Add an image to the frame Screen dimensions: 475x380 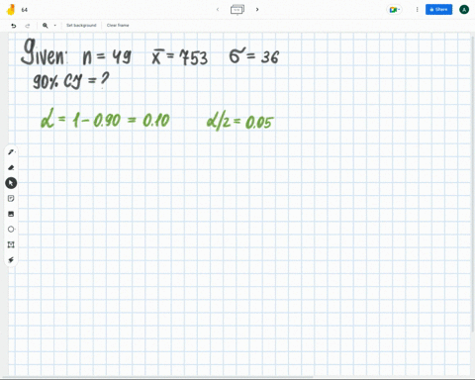pyautogui.click(x=11, y=214)
